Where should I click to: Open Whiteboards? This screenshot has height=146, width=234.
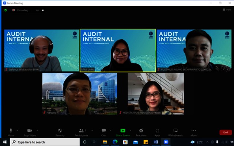pyautogui.click(x=175, y=132)
